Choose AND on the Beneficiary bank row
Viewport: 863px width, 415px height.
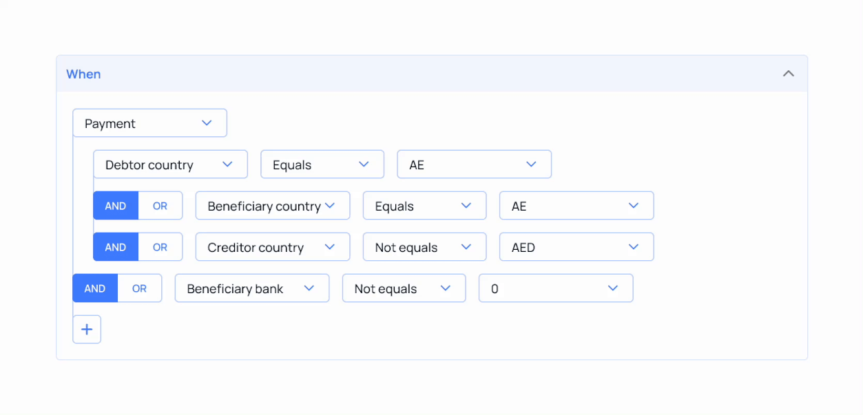tap(95, 288)
